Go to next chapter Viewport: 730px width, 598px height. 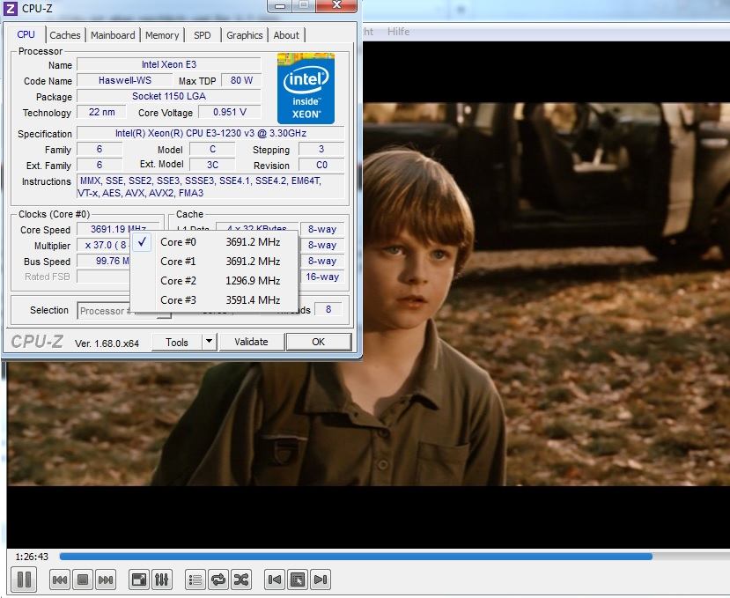pyautogui.click(x=321, y=580)
